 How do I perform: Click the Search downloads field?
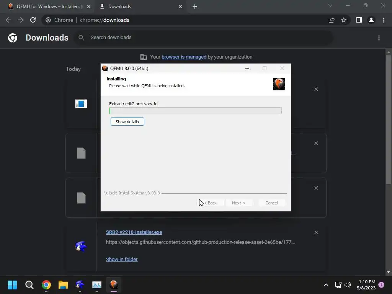click(204, 38)
